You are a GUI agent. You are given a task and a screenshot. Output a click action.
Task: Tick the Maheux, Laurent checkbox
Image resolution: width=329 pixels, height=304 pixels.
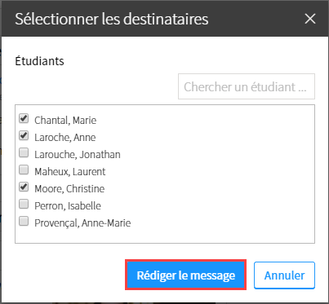pos(24,170)
